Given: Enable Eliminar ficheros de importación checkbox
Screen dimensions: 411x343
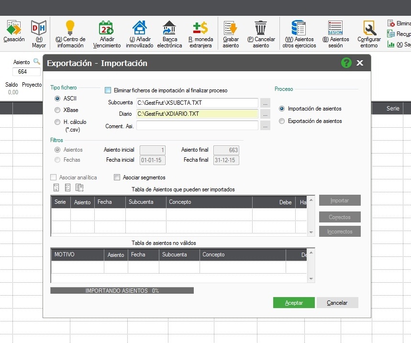Looking at the screenshot, I should click(x=108, y=90).
